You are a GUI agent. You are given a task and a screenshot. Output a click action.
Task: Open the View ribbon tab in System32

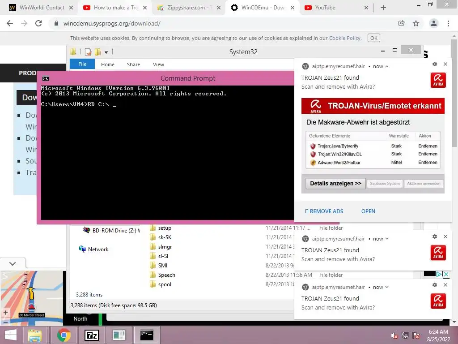(x=159, y=64)
